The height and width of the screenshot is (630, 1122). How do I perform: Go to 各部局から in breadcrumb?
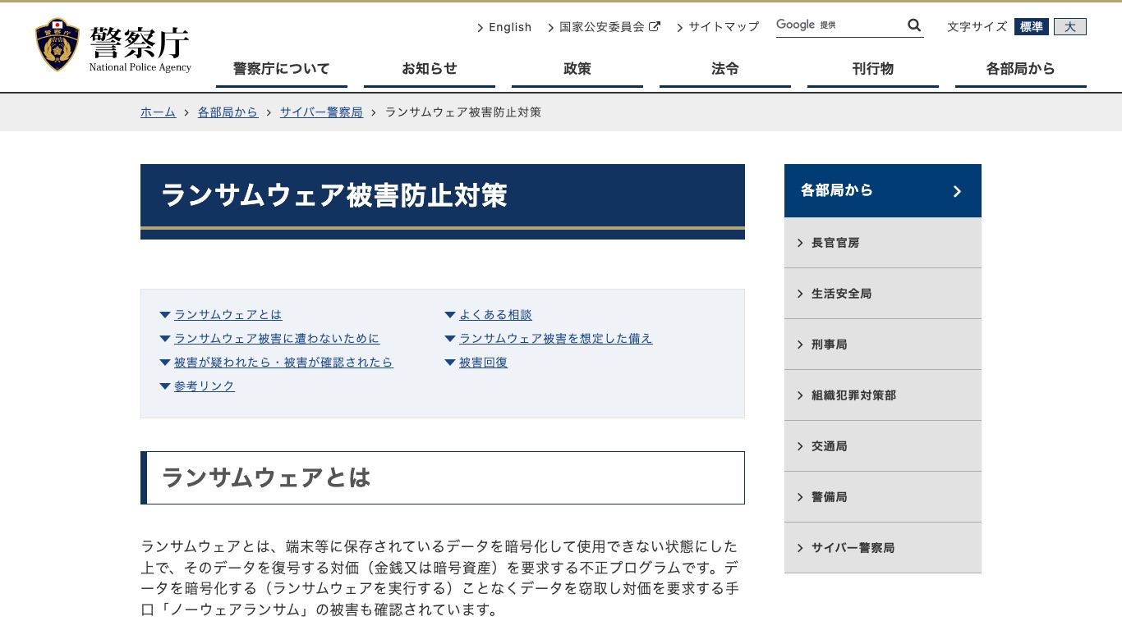pyautogui.click(x=228, y=112)
